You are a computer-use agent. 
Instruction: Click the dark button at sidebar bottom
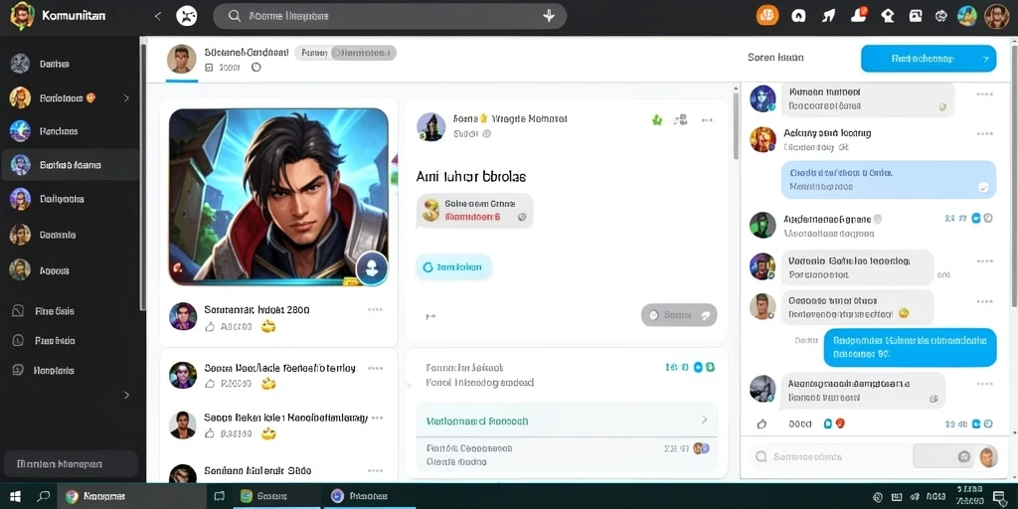[70, 464]
